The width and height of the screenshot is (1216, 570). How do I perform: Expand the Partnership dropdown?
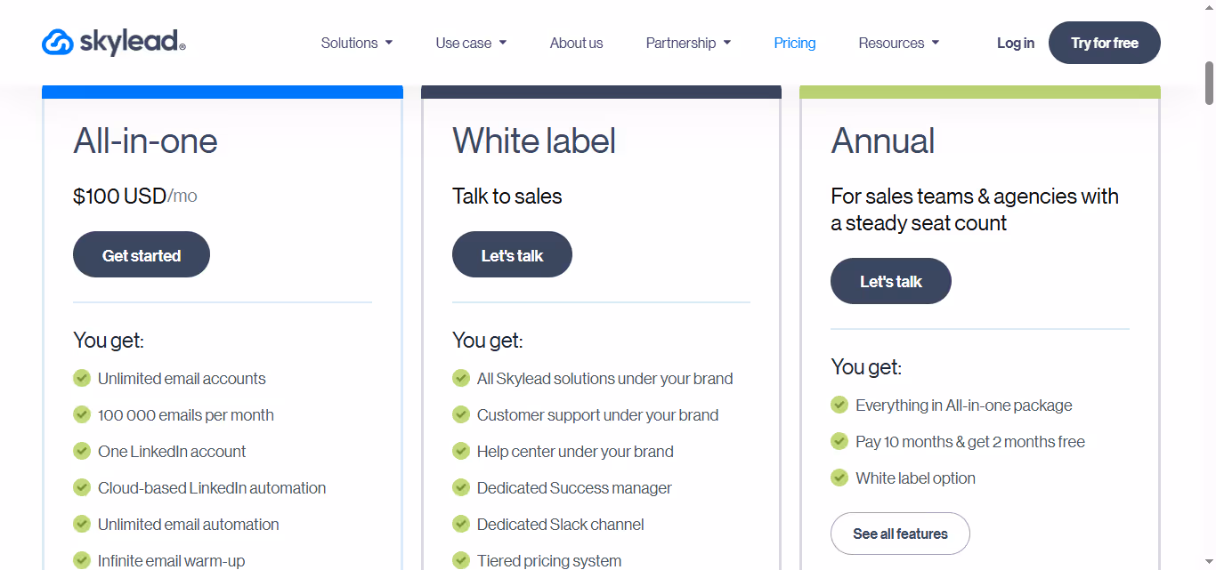pyautogui.click(x=688, y=43)
